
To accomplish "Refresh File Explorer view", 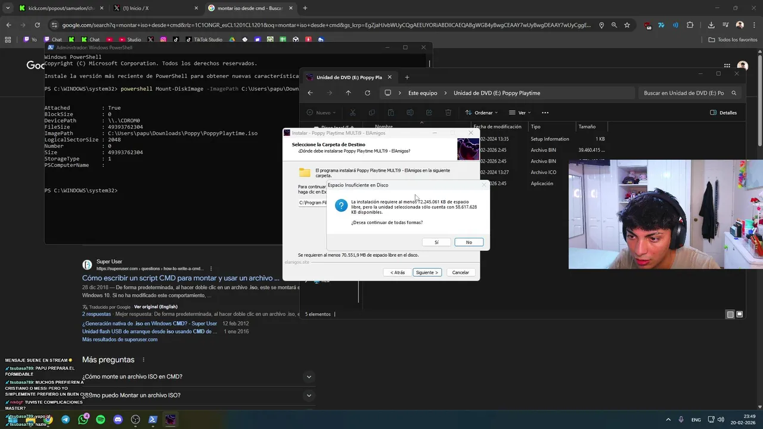I will click(x=367, y=93).
